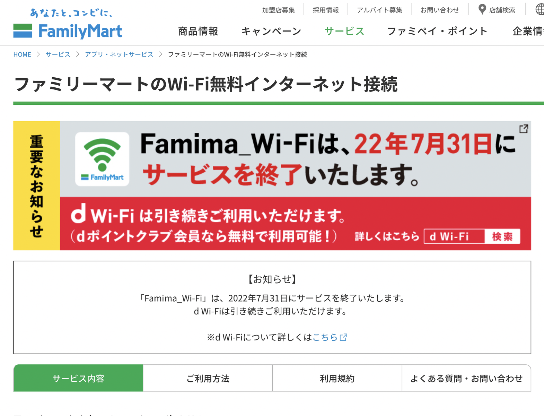544x416 pixels.
Task: Open the キャンペーン menu
Action: click(271, 31)
